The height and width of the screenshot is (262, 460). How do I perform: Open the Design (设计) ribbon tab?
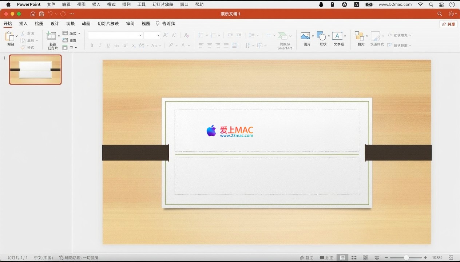click(55, 24)
